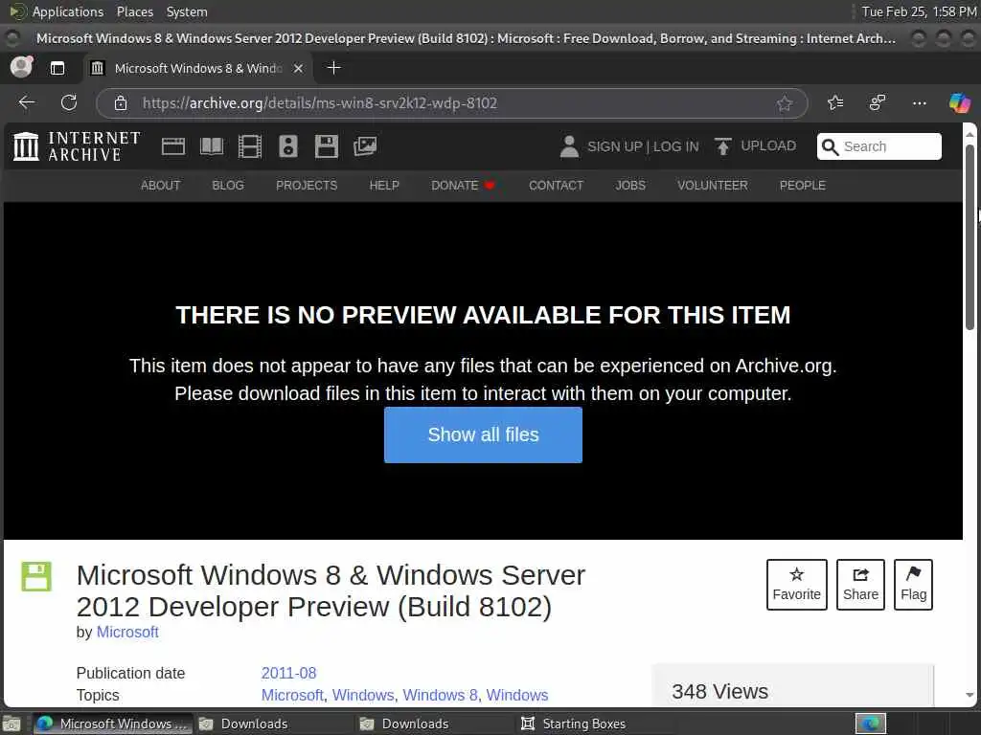981x735 pixels.
Task: Open the browser extensions/workspaces icon
Action: click(x=878, y=102)
